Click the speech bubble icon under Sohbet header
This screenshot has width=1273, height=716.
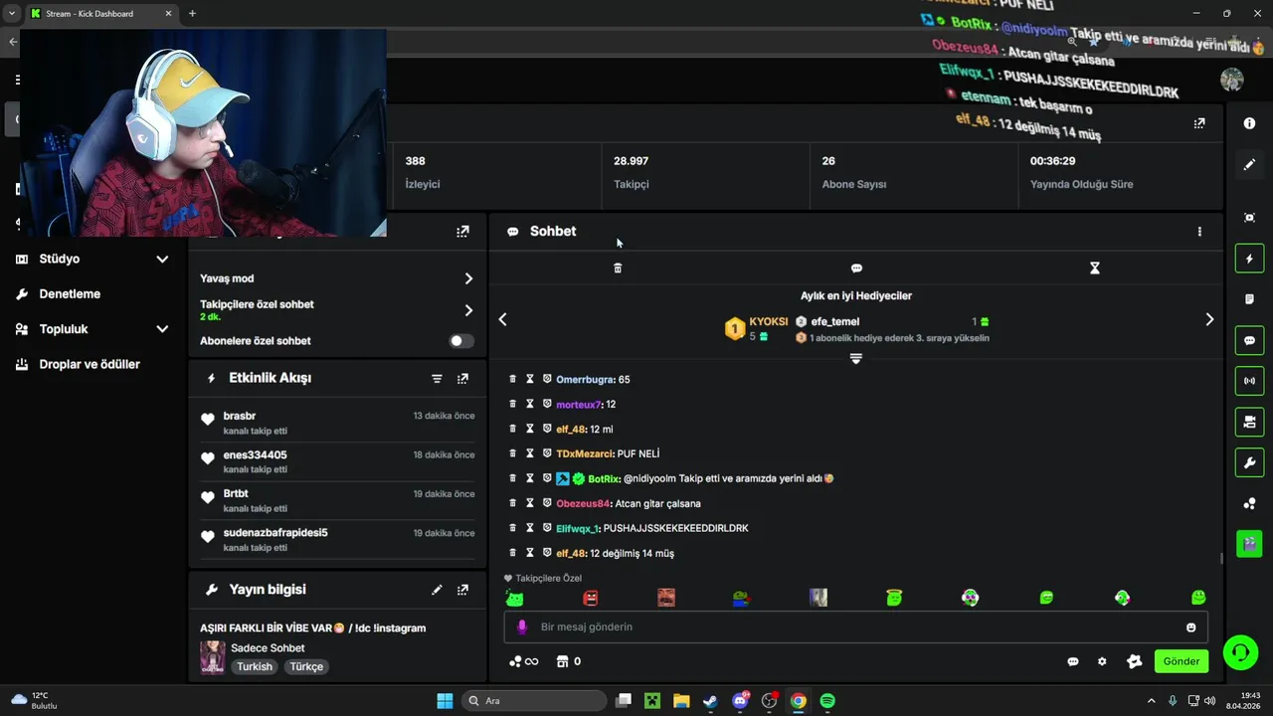click(x=856, y=268)
